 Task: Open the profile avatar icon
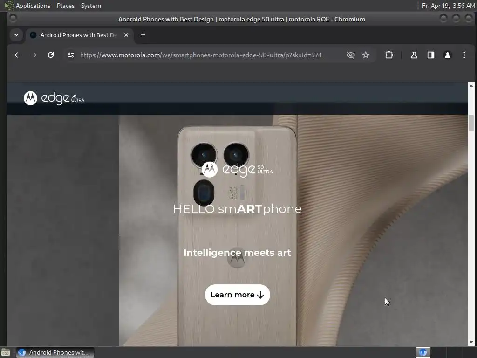(448, 55)
